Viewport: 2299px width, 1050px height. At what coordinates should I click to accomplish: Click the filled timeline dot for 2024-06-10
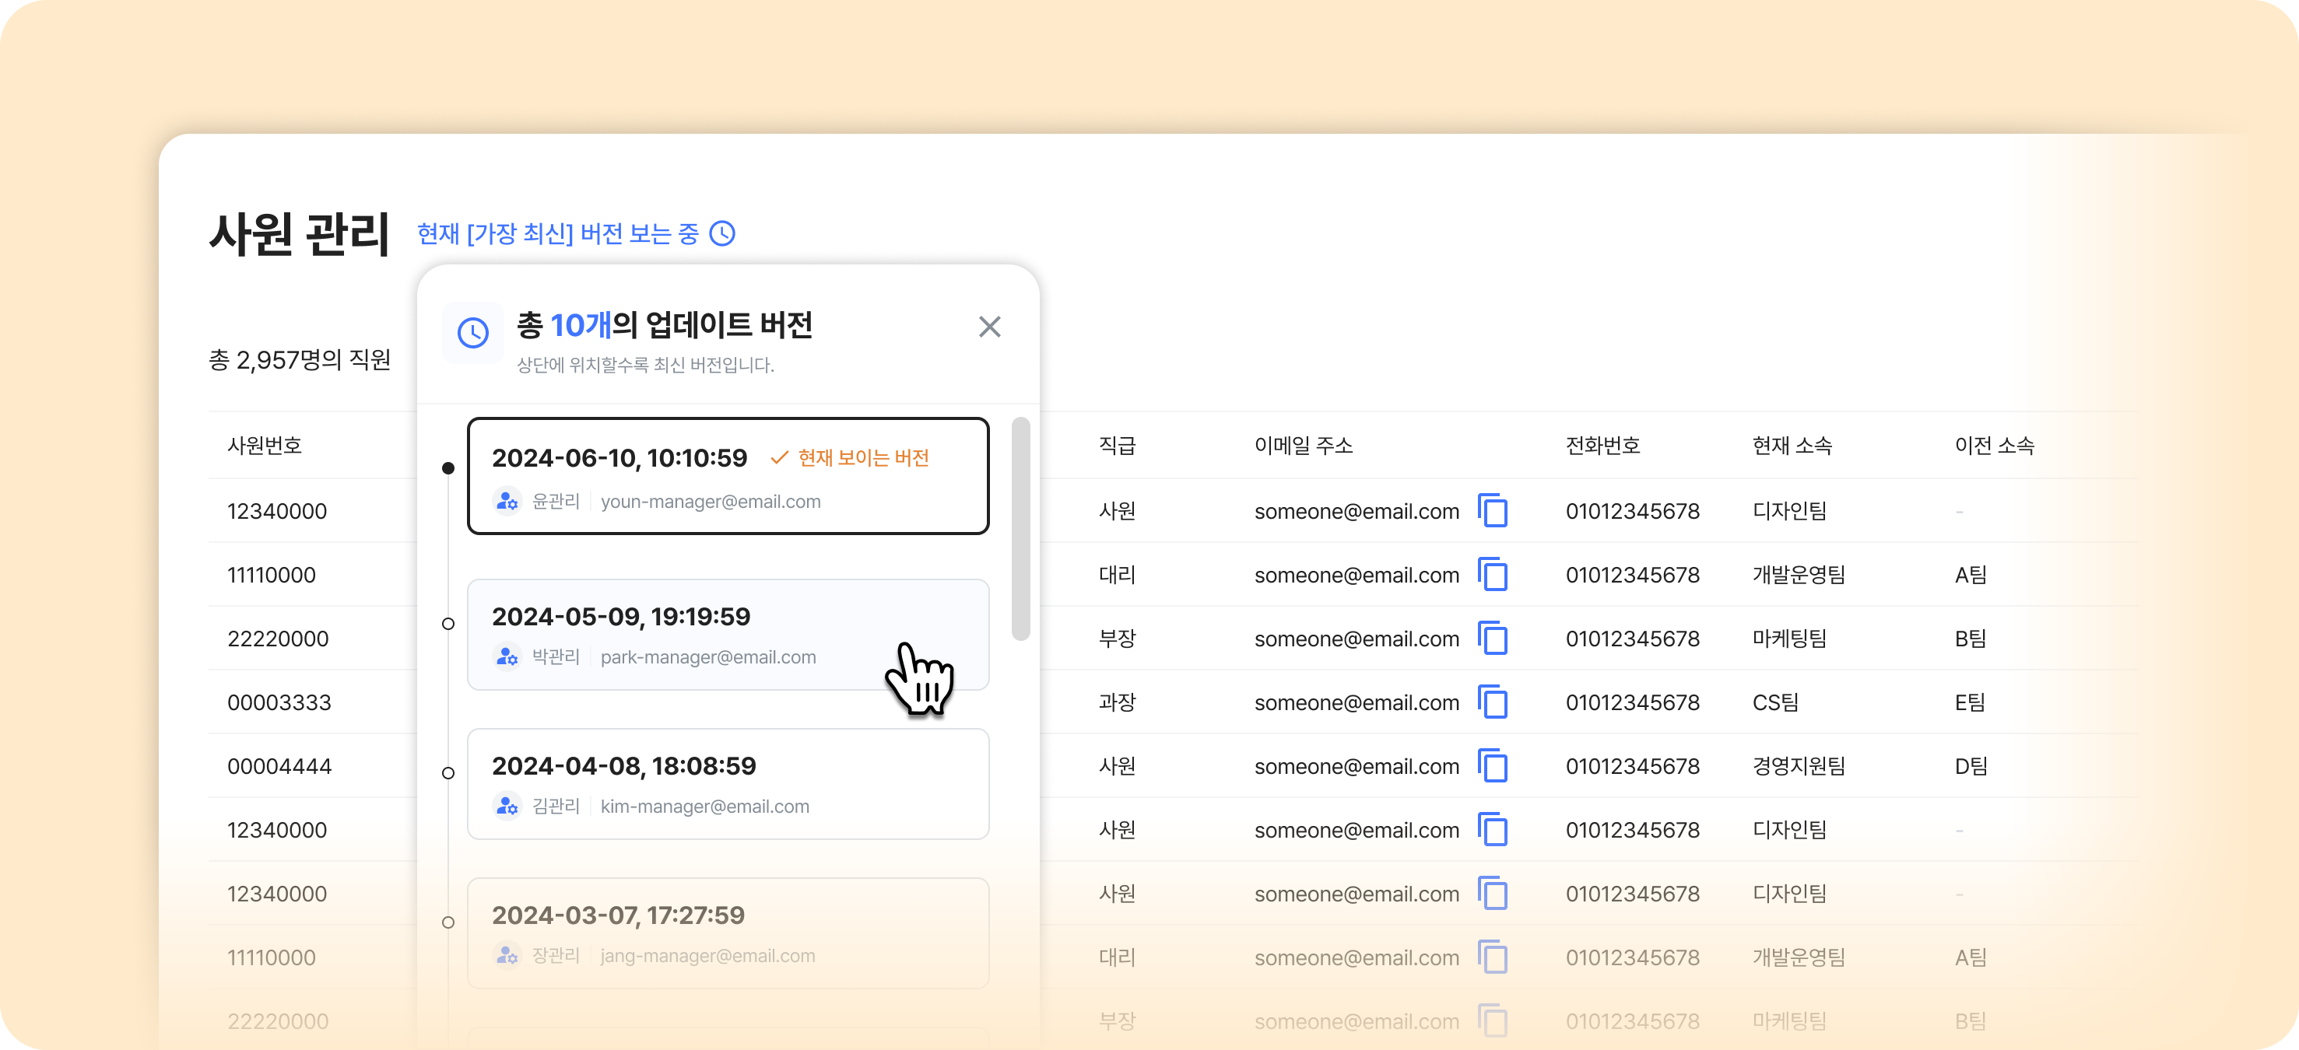[448, 468]
